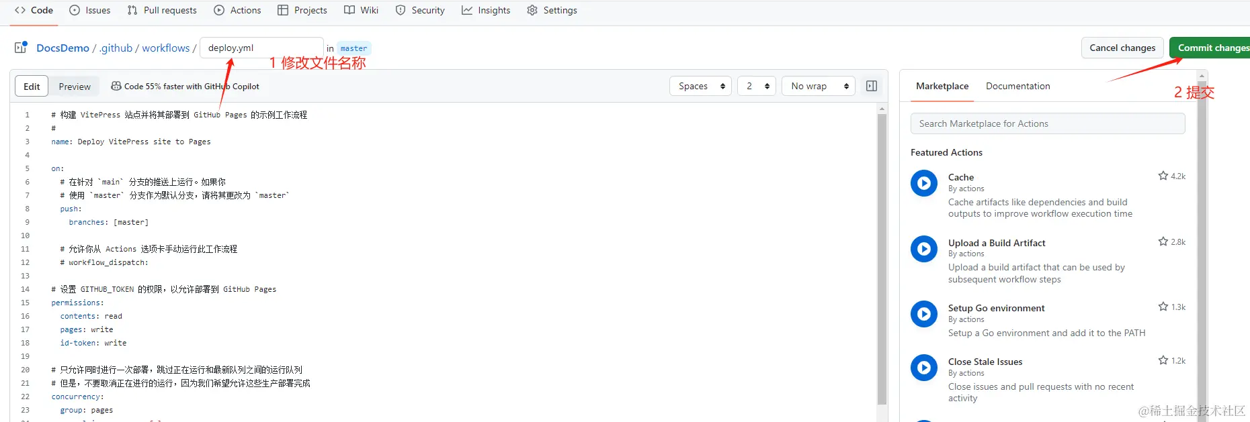Click the Search Marketplace for Actions field
This screenshot has height=422, width=1250.
coord(1047,123)
